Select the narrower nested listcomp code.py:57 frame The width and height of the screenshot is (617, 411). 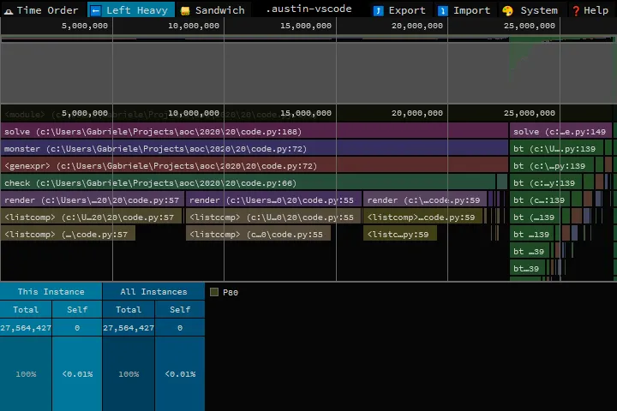tap(68, 234)
